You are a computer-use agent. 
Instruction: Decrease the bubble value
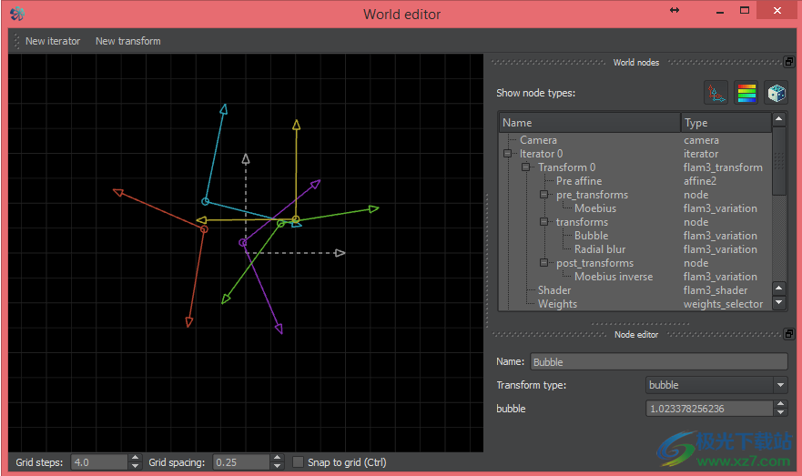pyautogui.click(x=780, y=412)
